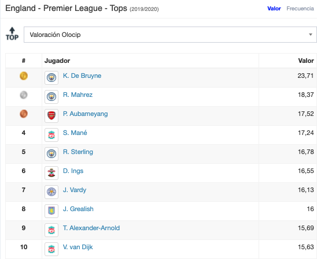Click Arsenal crest beside P. Aubameyang

click(x=51, y=116)
